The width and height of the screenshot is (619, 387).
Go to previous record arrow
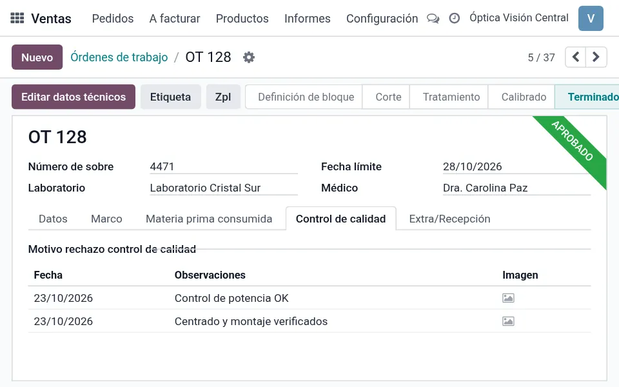576,57
